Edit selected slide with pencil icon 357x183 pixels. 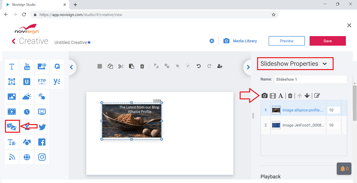(317, 96)
